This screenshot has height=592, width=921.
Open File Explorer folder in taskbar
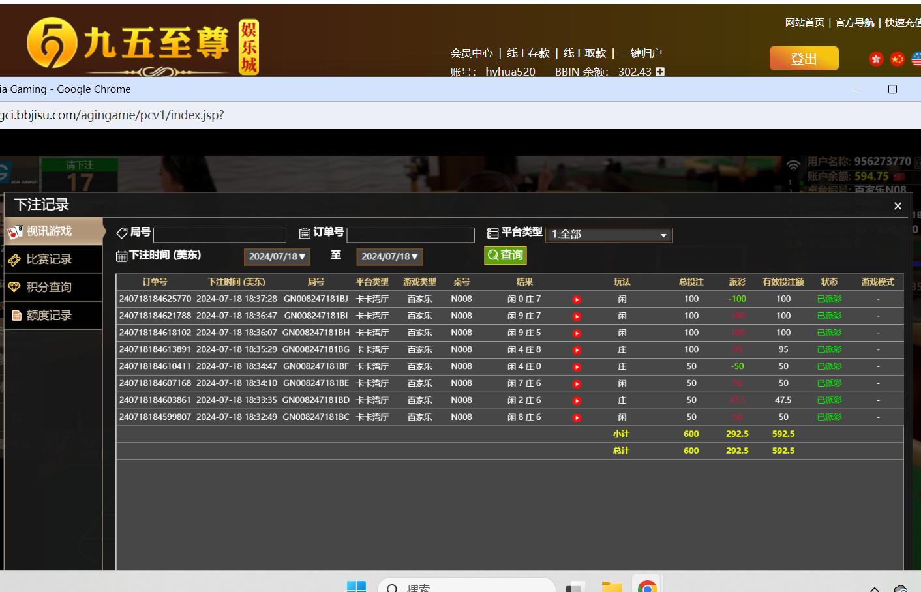pos(611,587)
